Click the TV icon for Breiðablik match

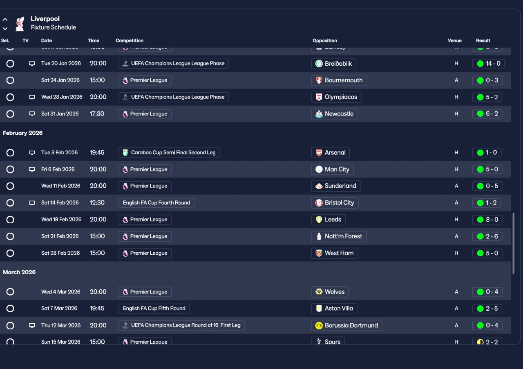click(x=32, y=64)
